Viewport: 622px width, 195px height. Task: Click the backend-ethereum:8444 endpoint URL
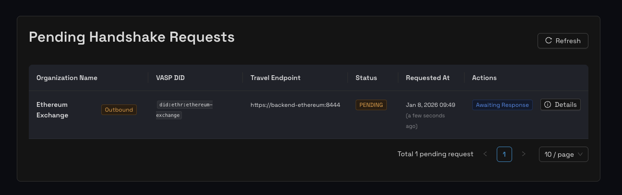click(295, 105)
